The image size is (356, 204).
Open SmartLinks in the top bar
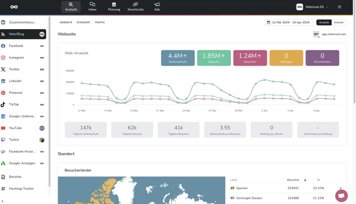click(136, 7)
